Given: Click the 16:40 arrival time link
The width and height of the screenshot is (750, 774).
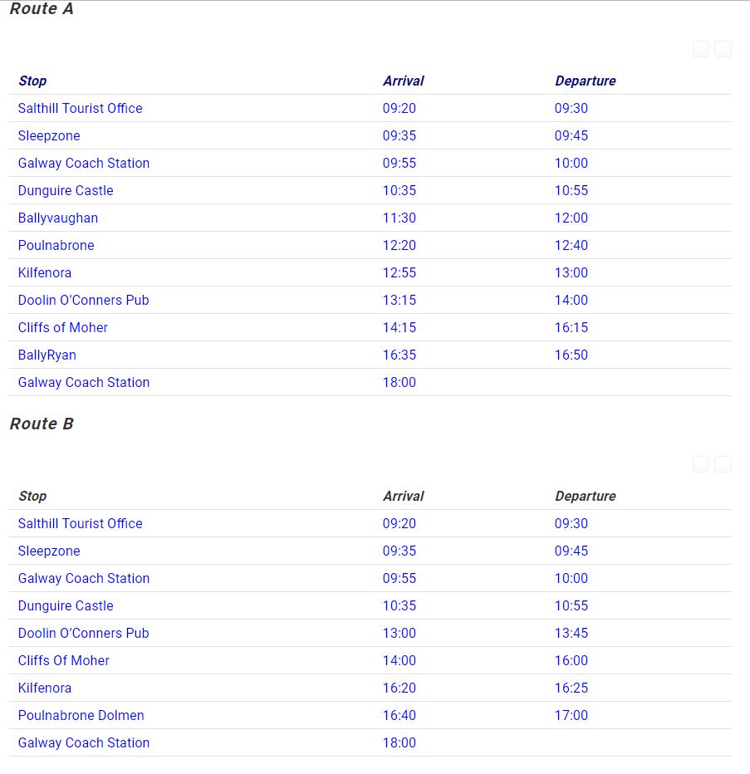Looking at the screenshot, I should click(x=400, y=715).
